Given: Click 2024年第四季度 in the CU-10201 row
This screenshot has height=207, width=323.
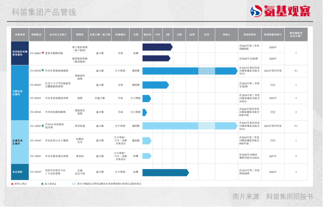Looking at the screenshot, I should (273, 126).
